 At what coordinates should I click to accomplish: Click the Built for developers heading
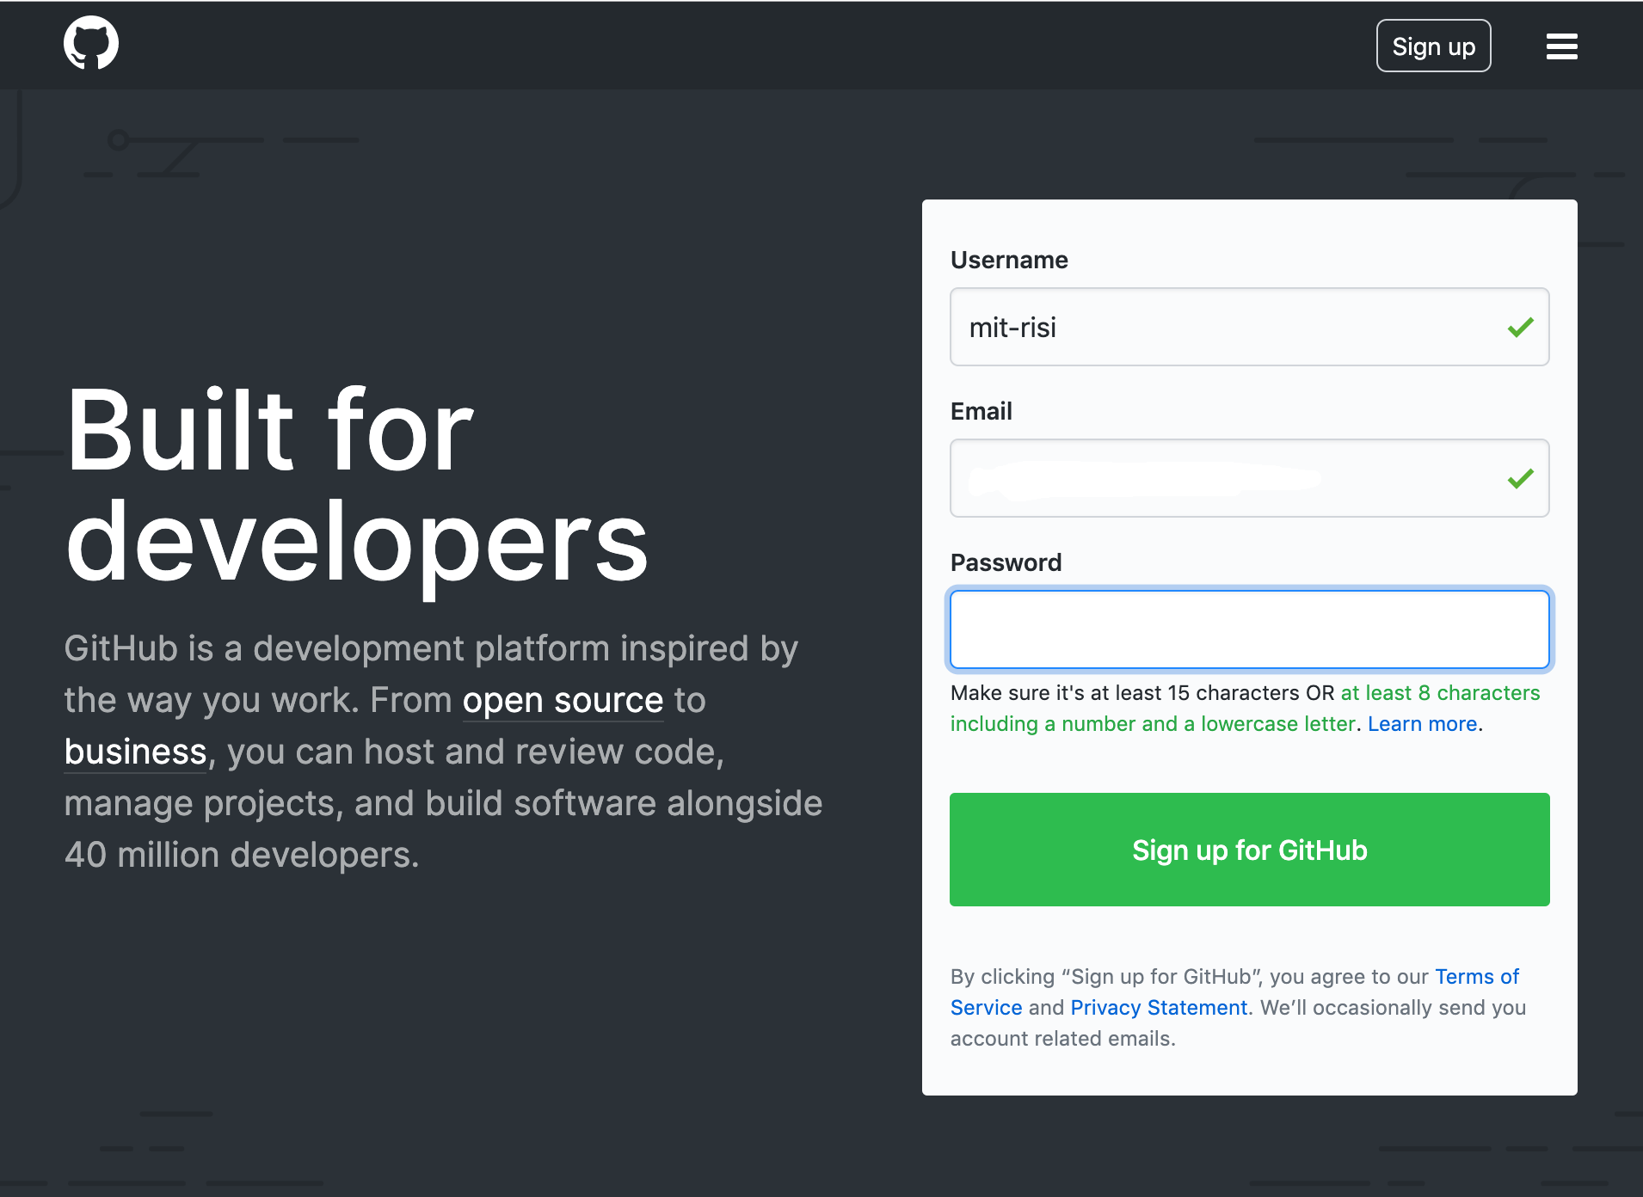click(x=356, y=482)
